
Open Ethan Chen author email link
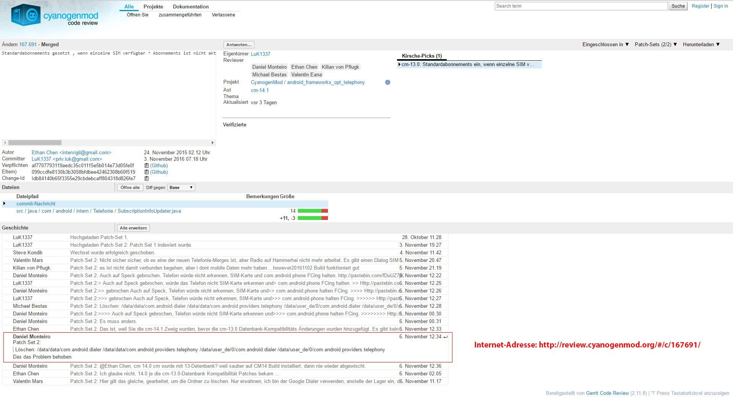(x=71, y=153)
